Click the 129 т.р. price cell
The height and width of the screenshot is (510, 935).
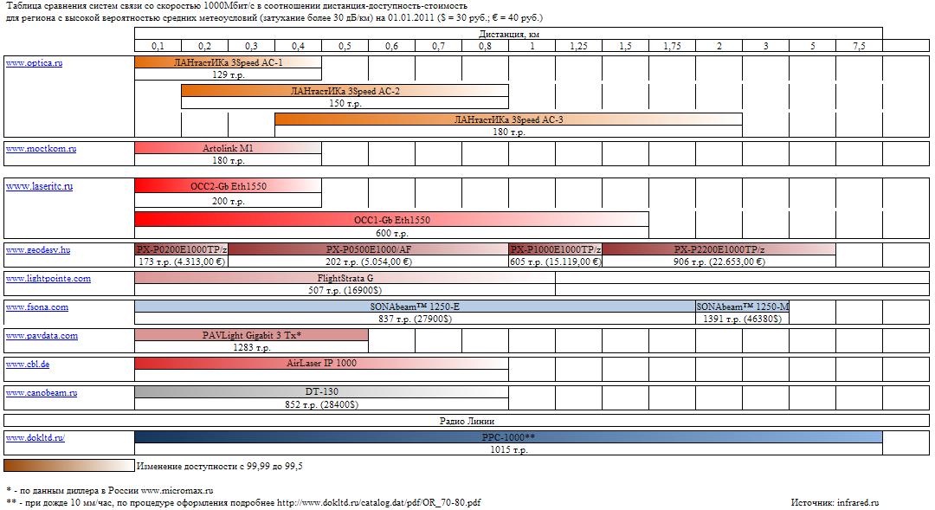(228, 74)
